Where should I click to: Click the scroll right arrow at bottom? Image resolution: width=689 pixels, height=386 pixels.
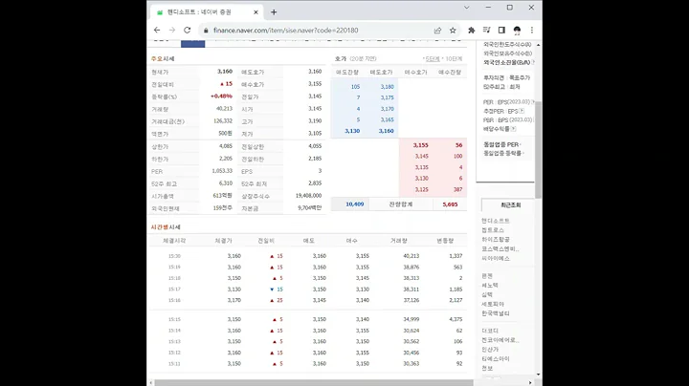coord(530,383)
